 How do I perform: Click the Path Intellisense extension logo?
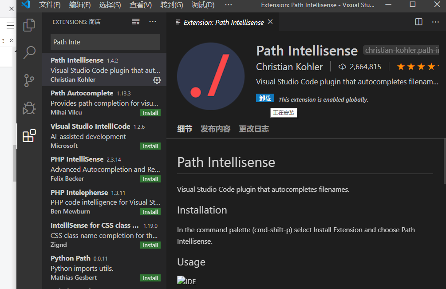211,76
